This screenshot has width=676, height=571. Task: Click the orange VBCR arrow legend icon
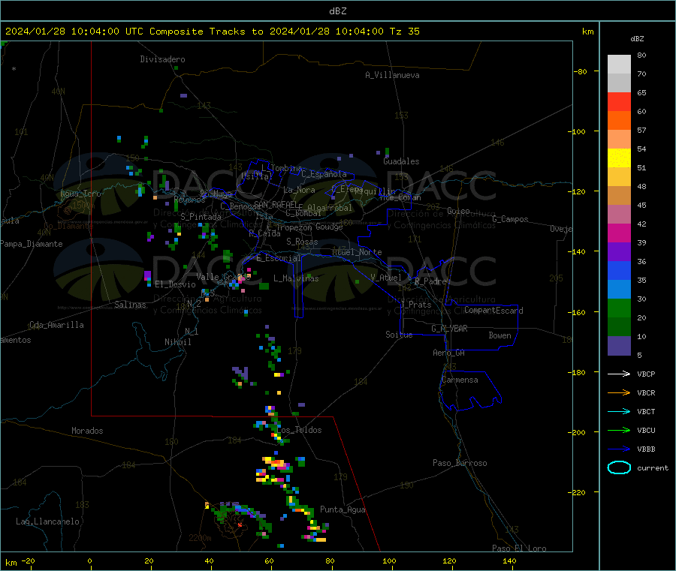[619, 392]
